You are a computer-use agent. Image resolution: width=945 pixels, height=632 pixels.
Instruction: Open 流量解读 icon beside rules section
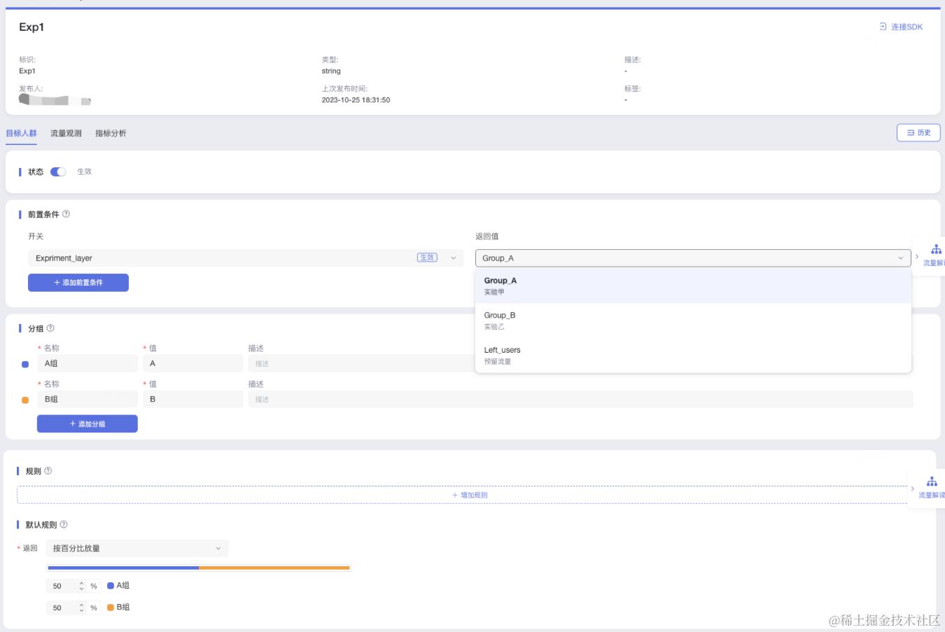[931, 487]
